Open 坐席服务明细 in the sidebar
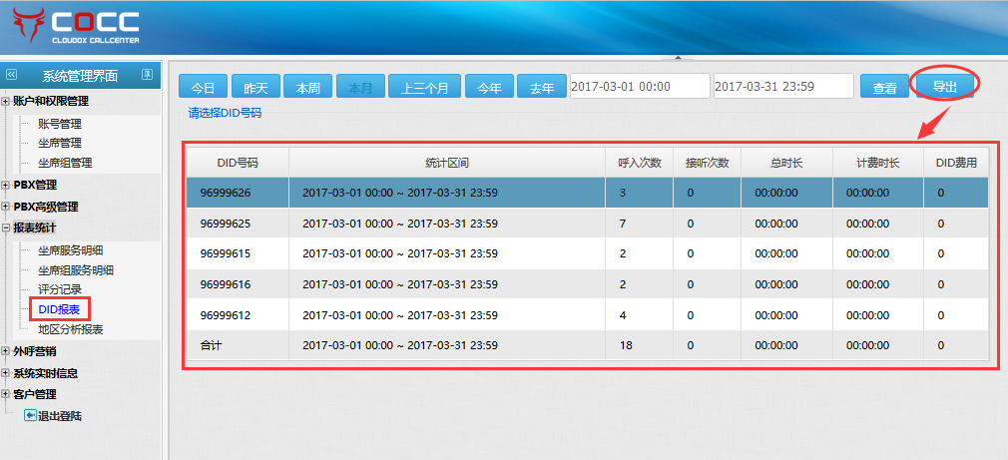Viewport: 1008px width, 460px height. [x=75, y=250]
